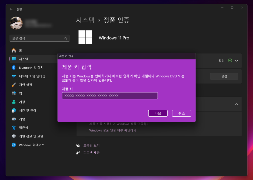This screenshot has width=253, height=180.
Task: Select 시스템 in the sidebar
Action: click(33, 59)
